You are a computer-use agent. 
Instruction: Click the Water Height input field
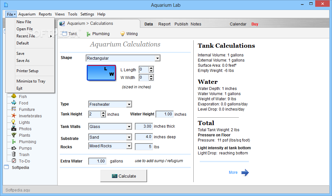[165, 114]
